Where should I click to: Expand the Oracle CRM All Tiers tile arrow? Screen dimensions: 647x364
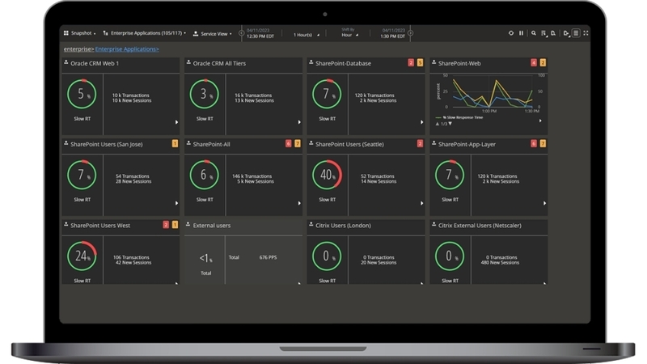coord(298,122)
